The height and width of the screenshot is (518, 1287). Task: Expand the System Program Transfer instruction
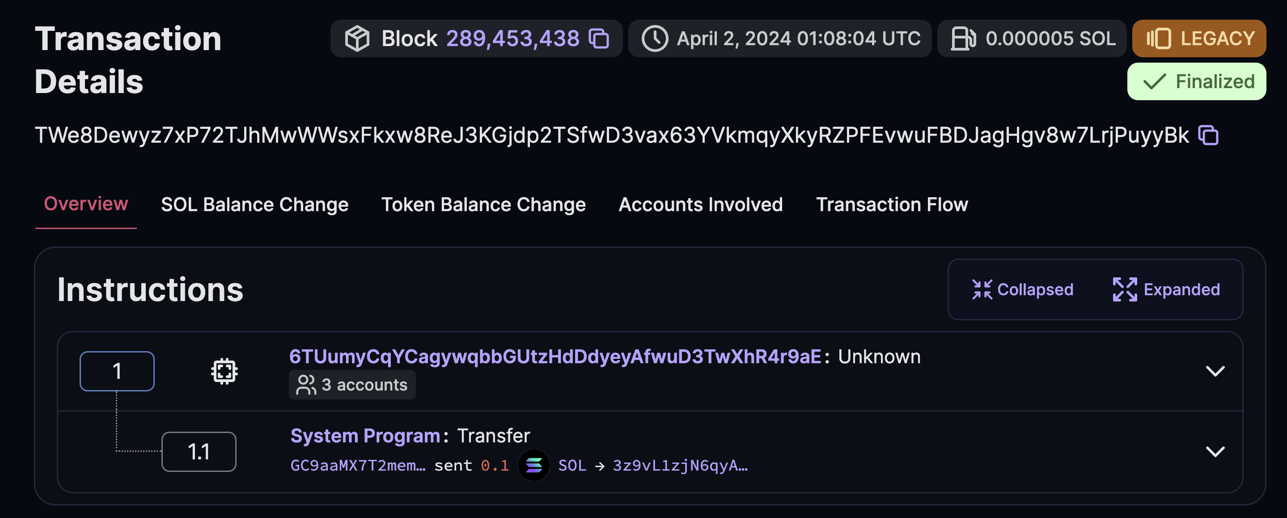[1215, 450]
